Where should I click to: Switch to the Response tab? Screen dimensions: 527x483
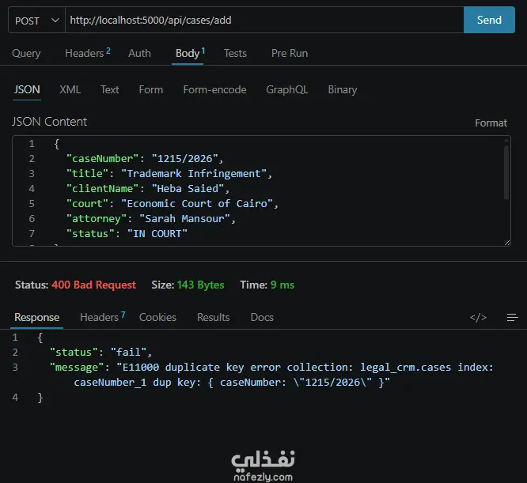pyautogui.click(x=37, y=317)
